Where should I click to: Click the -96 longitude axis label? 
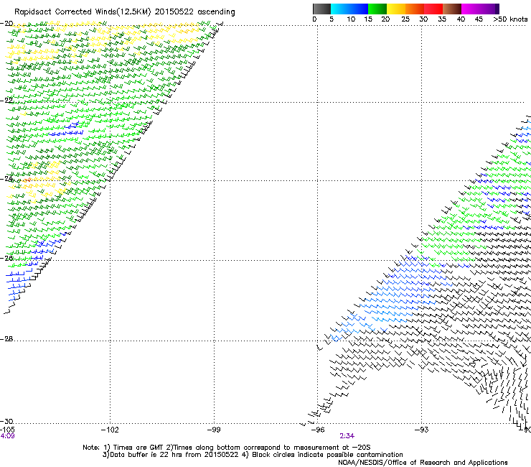point(318,430)
